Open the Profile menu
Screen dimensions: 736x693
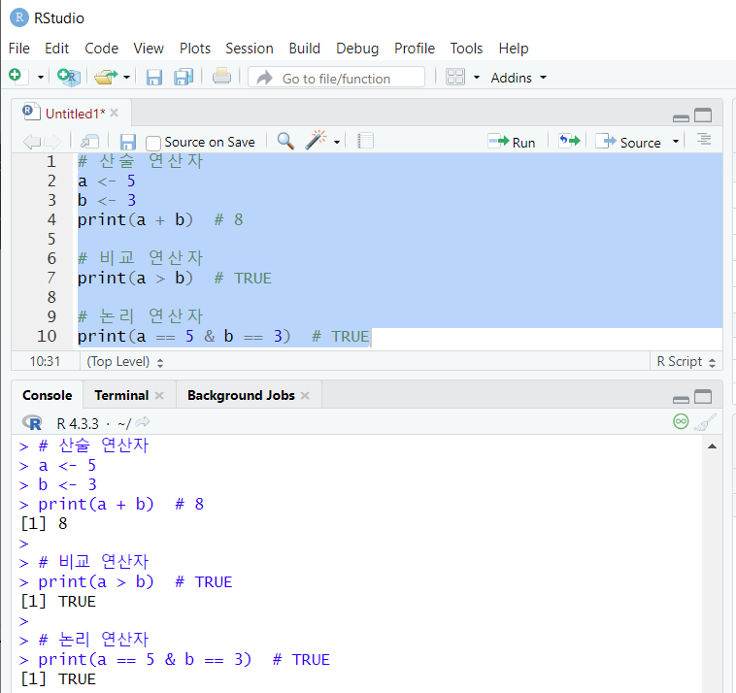[415, 49]
